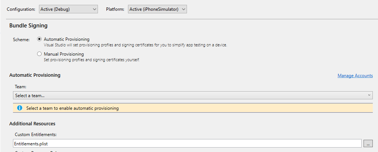Expand the Select a team combo box
The height and width of the screenshot is (152, 378).
coord(193,95)
